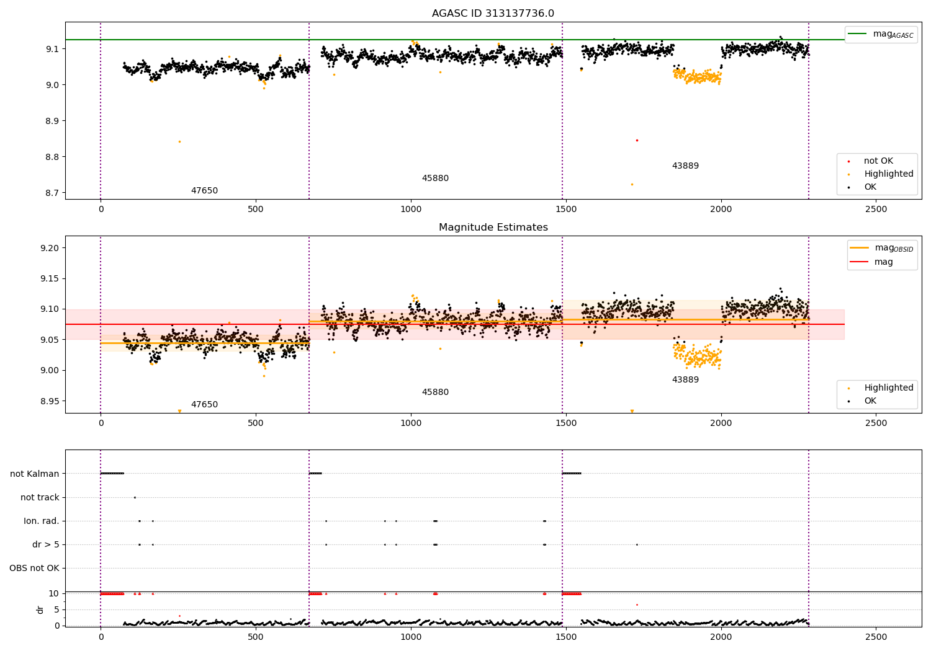Click the 8.7 tick on the AGASC plot

53,193
